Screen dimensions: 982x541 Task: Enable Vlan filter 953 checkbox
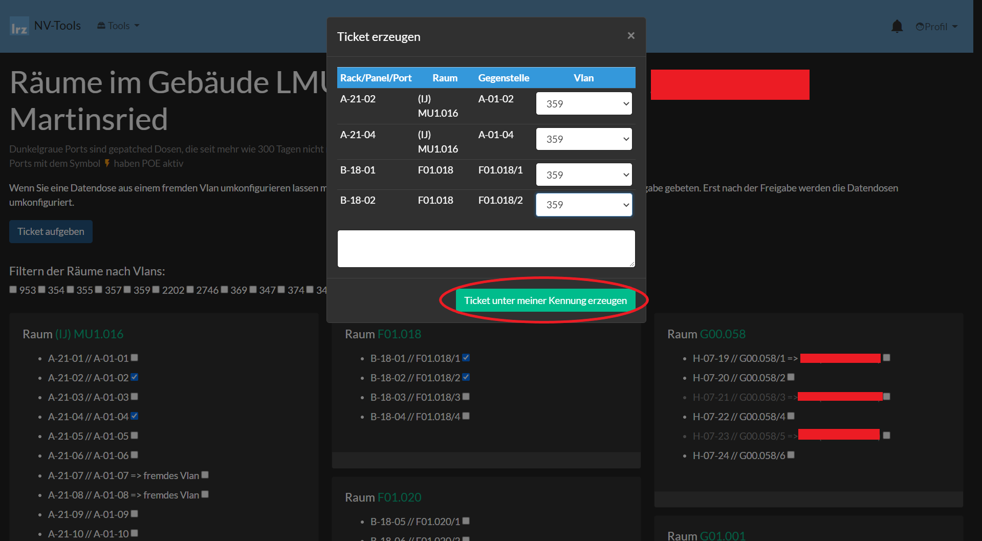13,290
